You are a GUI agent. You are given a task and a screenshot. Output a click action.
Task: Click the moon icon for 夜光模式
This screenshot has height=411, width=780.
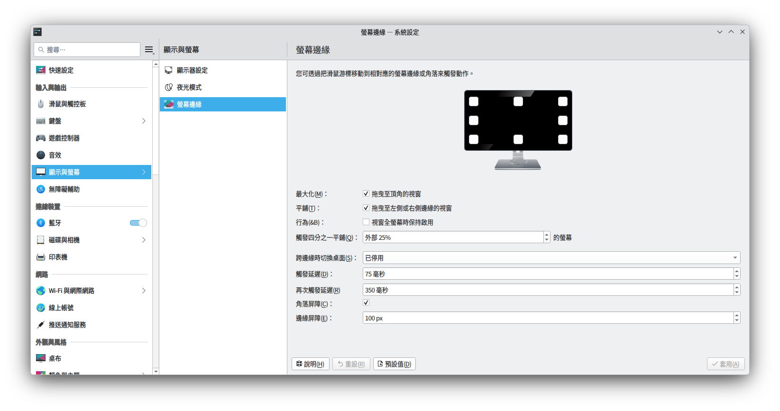[168, 87]
